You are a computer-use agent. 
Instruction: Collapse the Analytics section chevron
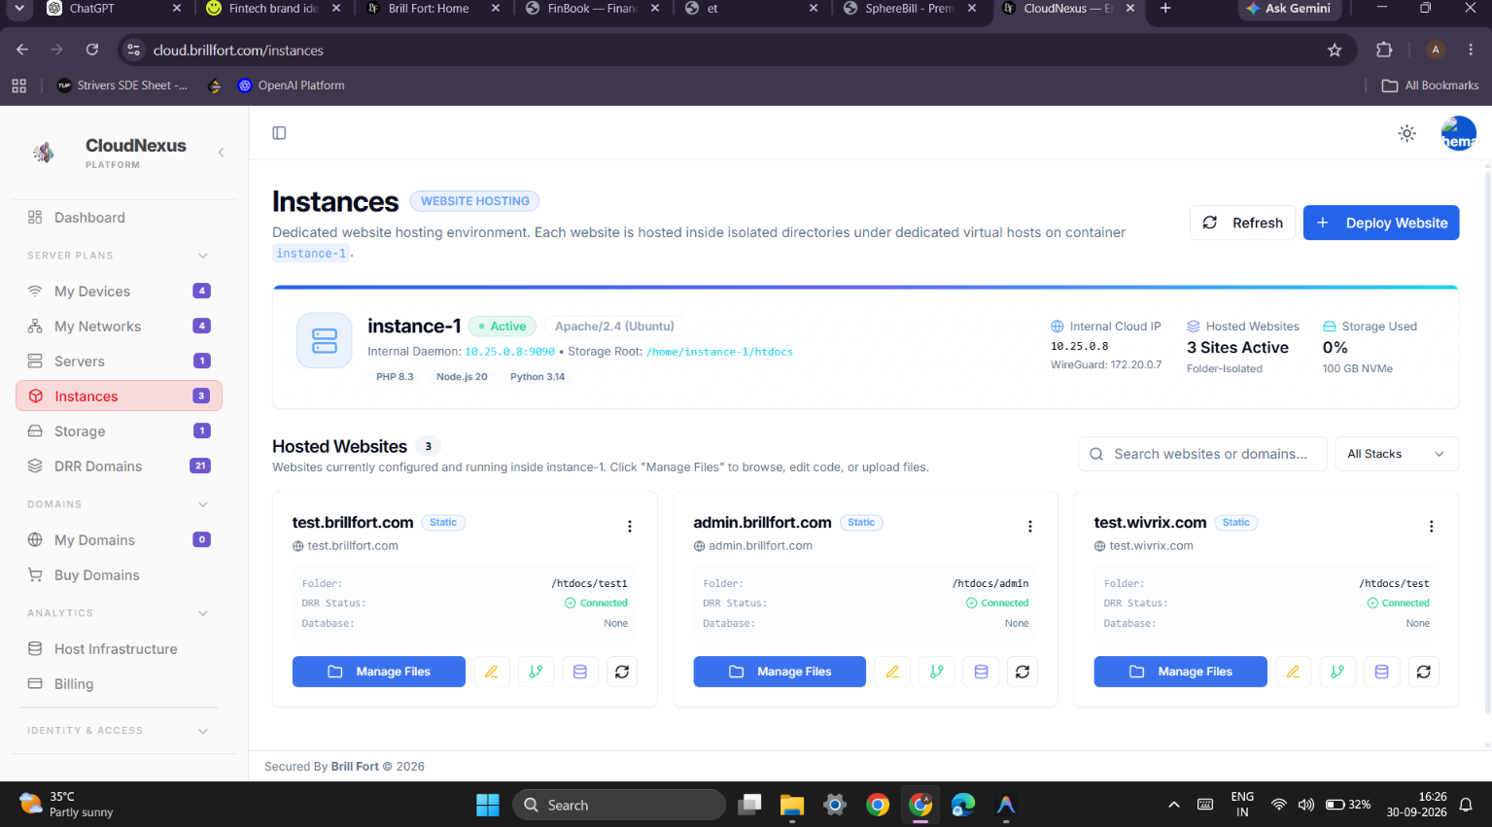pyautogui.click(x=203, y=613)
